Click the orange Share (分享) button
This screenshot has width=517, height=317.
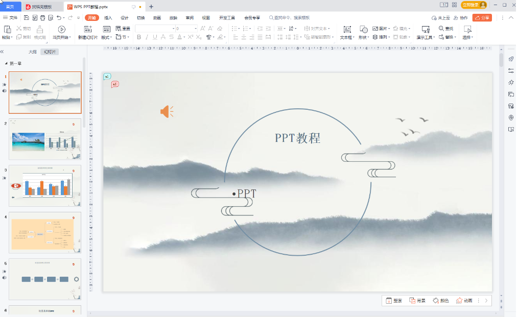[x=482, y=18]
